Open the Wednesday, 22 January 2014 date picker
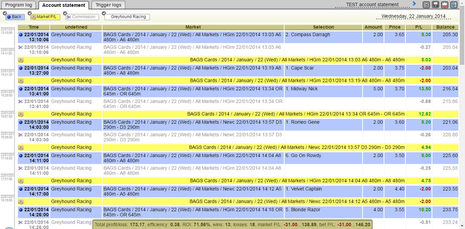465x229 pixels. coord(413,16)
